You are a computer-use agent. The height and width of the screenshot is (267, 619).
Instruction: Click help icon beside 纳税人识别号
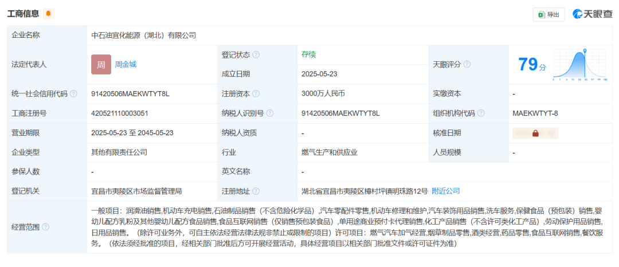click(269, 113)
